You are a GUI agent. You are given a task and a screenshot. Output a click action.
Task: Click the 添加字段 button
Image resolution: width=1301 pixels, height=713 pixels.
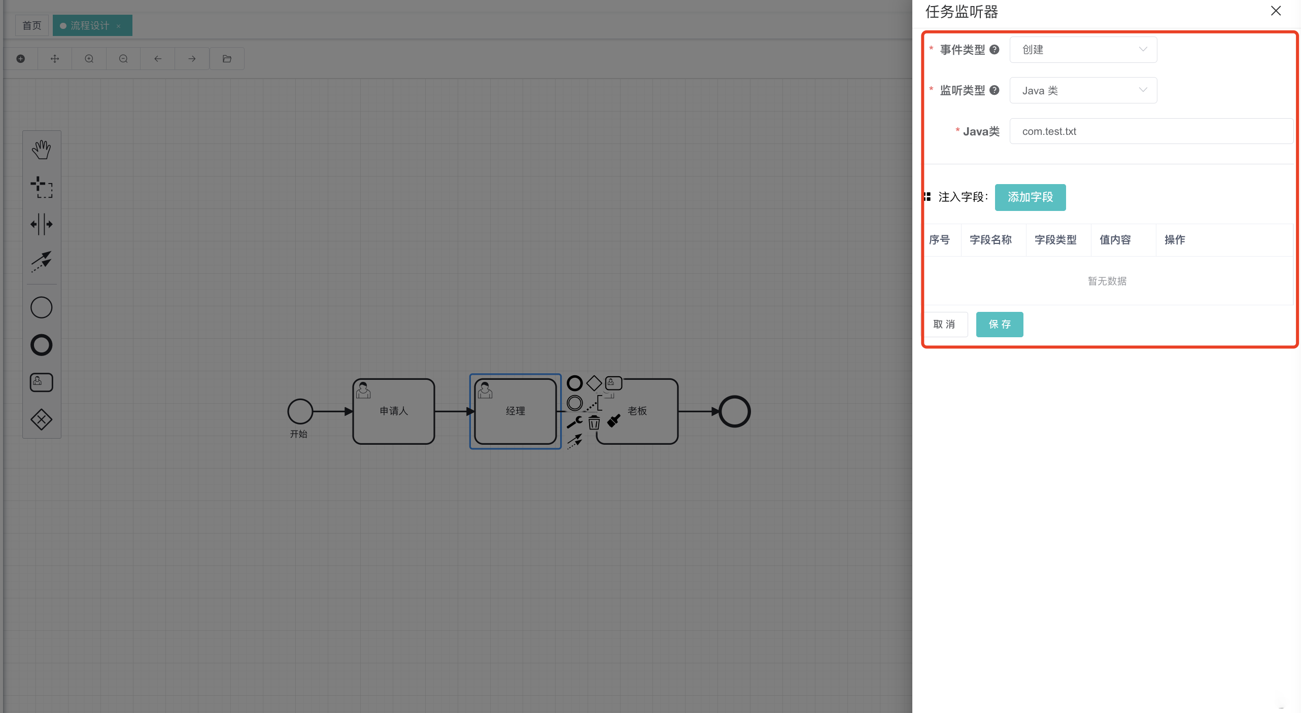pos(1030,197)
